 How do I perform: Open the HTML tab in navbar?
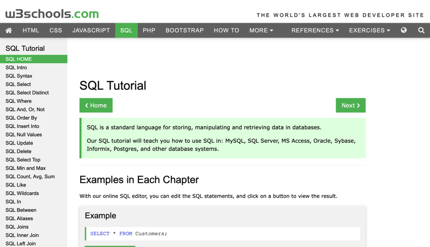tap(31, 30)
